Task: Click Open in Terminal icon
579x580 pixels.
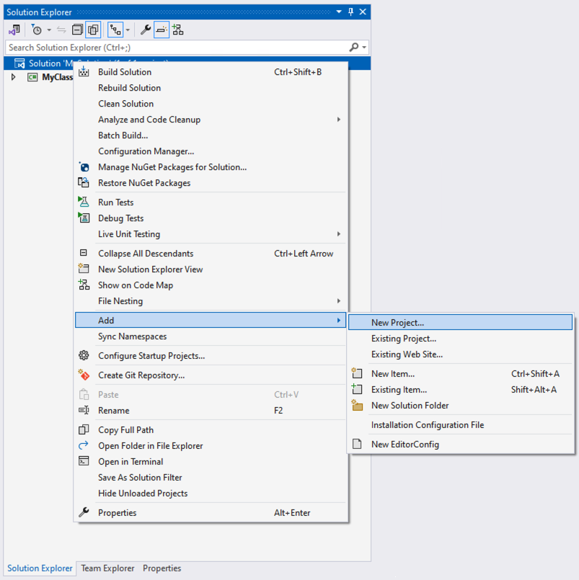Action: [x=84, y=461]
